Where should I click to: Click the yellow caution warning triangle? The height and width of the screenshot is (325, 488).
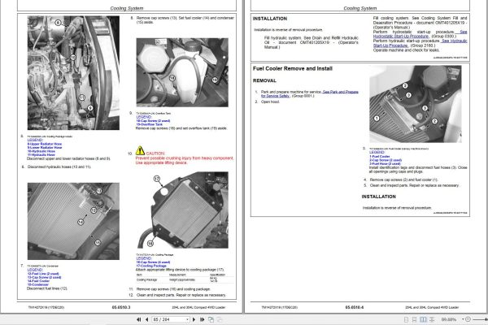pyautogui.click(x=140, y=151)
